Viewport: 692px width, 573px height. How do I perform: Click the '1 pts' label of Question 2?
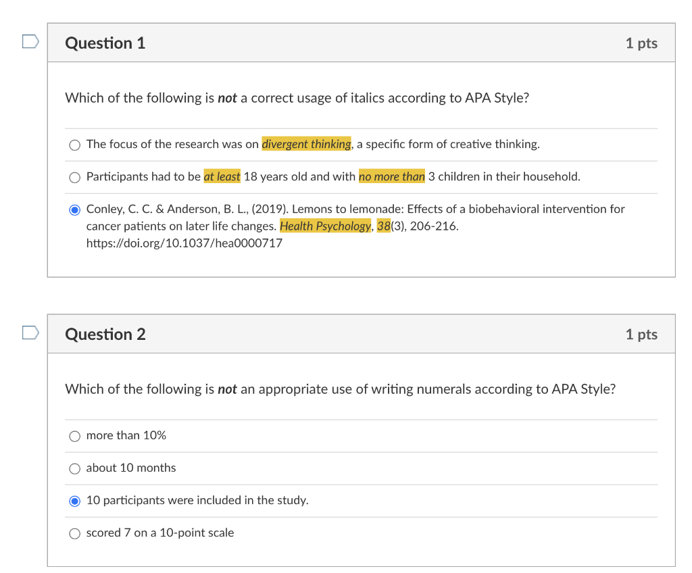point(641,334)
